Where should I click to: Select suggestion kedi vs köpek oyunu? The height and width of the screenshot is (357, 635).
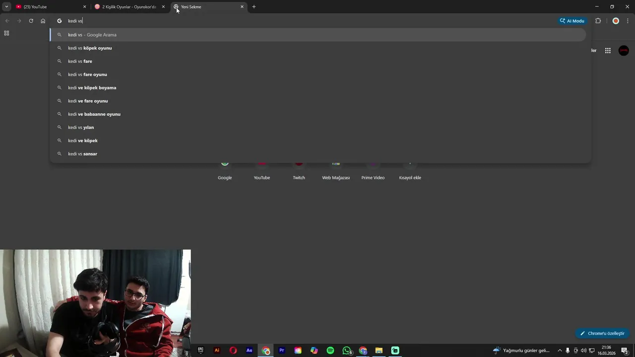317,48
